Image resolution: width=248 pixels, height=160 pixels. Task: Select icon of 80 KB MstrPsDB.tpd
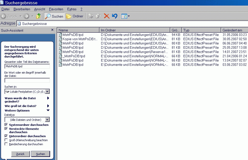60,43
